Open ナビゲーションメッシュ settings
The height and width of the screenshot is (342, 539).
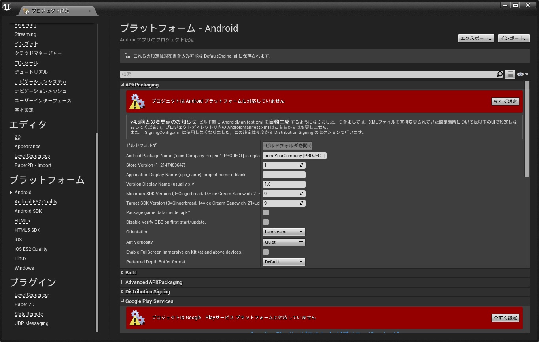coord(40,91)
